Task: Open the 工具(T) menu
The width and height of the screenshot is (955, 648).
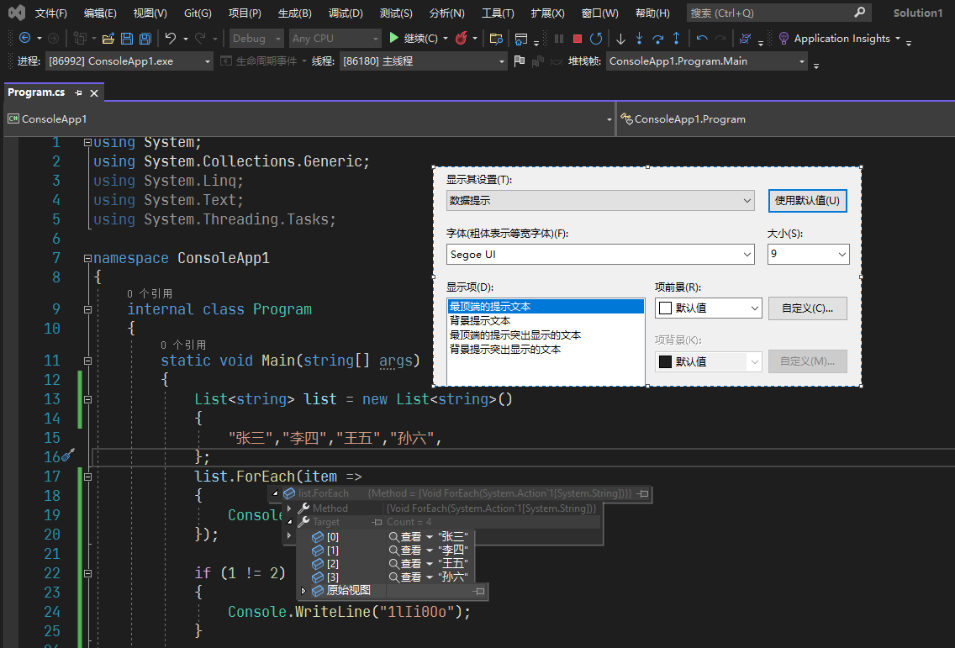Action: [x=498, y=13]
